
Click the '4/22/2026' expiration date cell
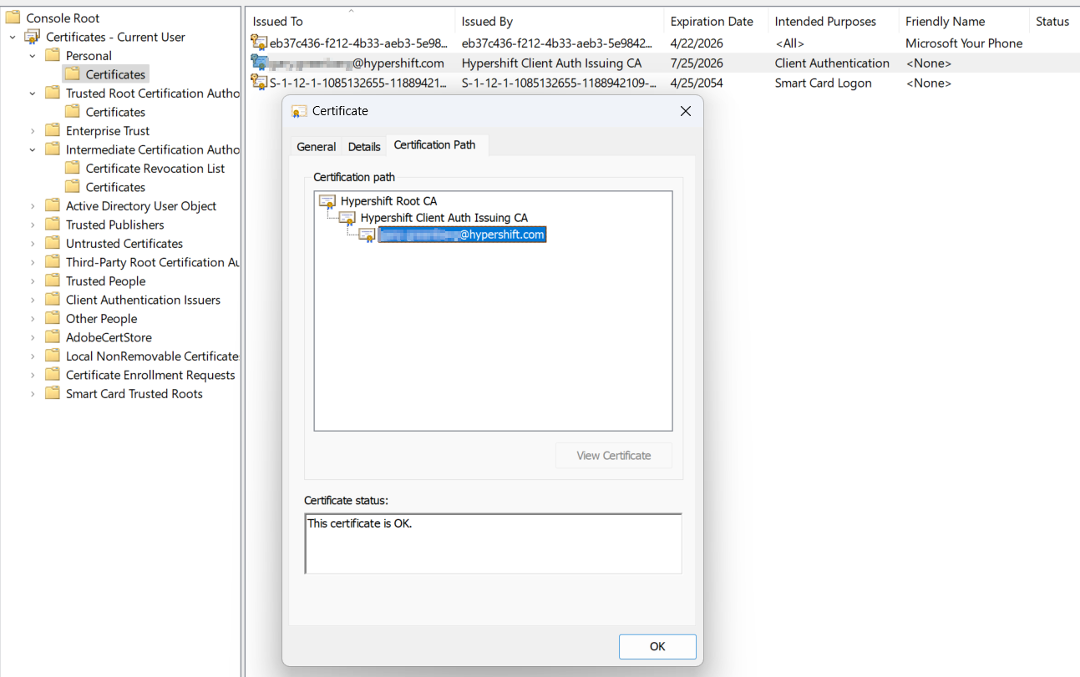(x=697, y=43)
